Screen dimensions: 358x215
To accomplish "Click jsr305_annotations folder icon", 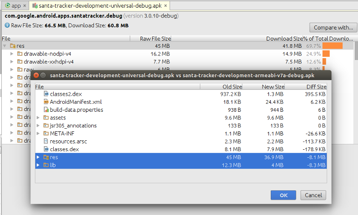I will 46,126.
